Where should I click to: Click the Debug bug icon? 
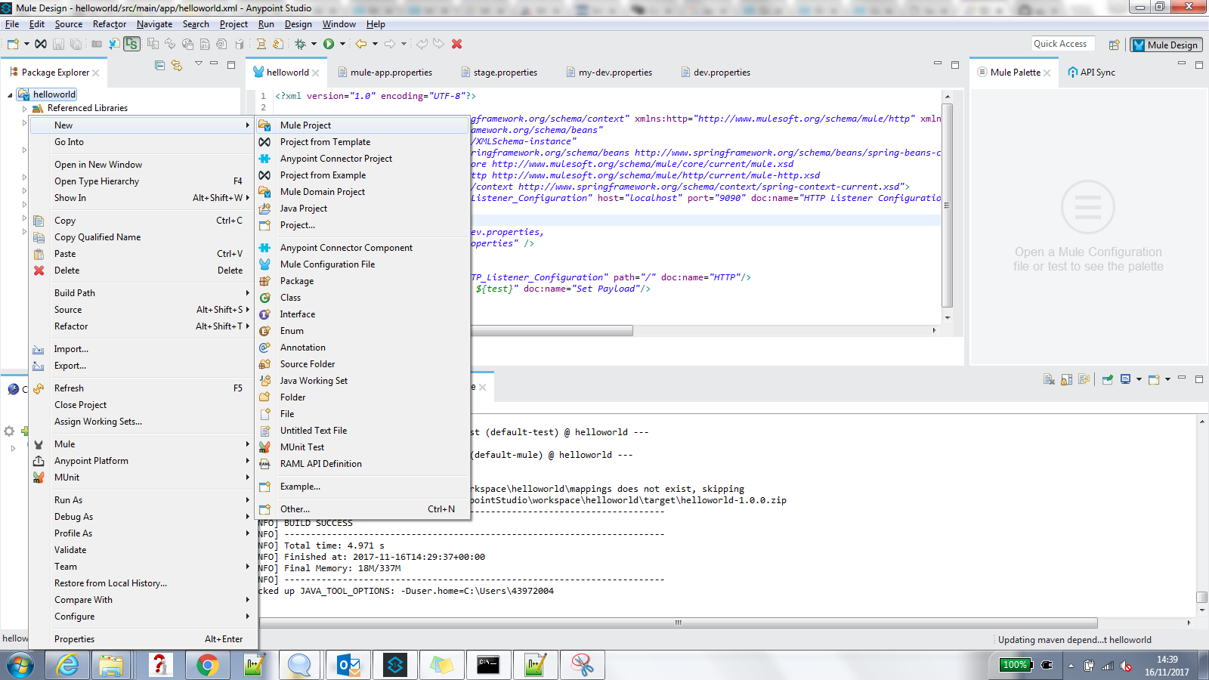tap(301, 44)
